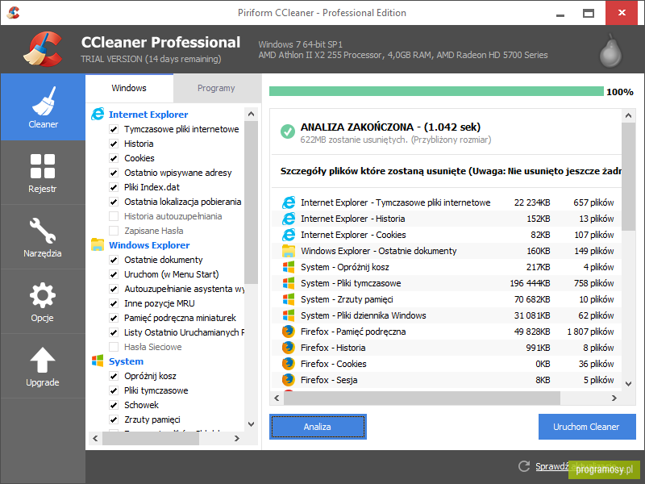The height and width of the screenshot is (484, 645).
Task: Toggle the Opróżnij kosz checkbox
Action: [114, 376]
